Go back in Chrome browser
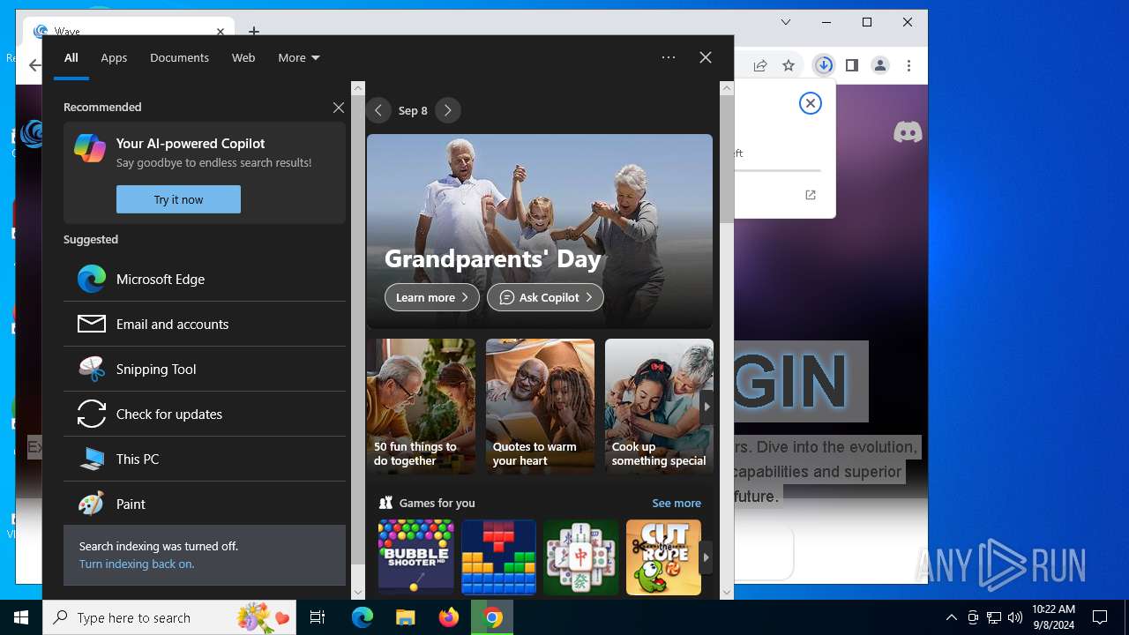This screenshot has height=635, width=1129. (34, 65)
